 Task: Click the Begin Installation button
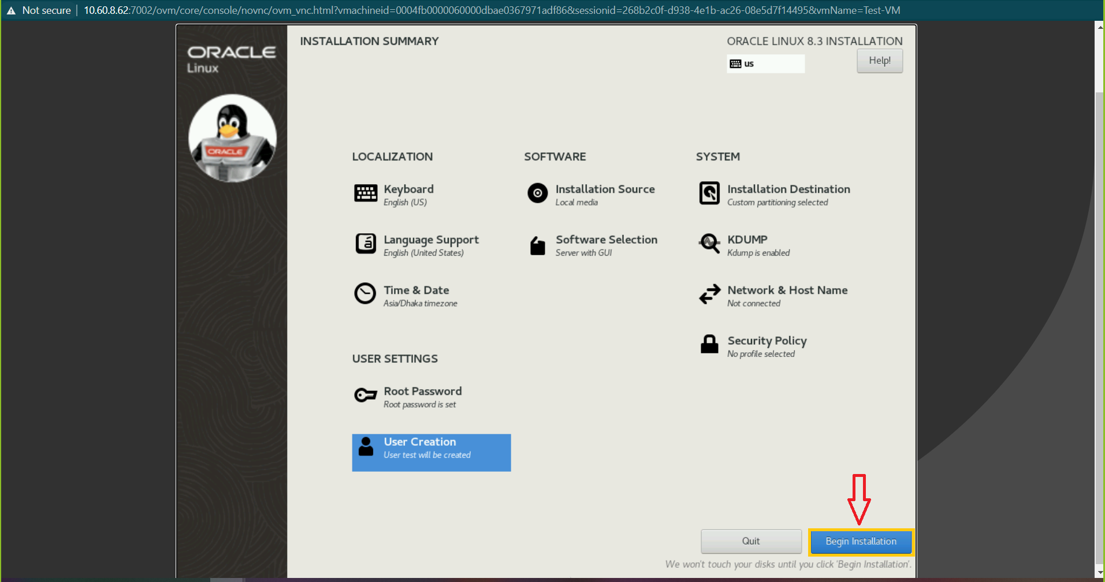click(x=861, y=542)
